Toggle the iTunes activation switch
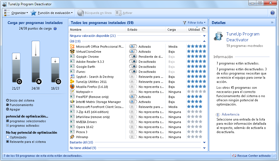The height and width of the screenshot is (161, 279). point(133,71)
